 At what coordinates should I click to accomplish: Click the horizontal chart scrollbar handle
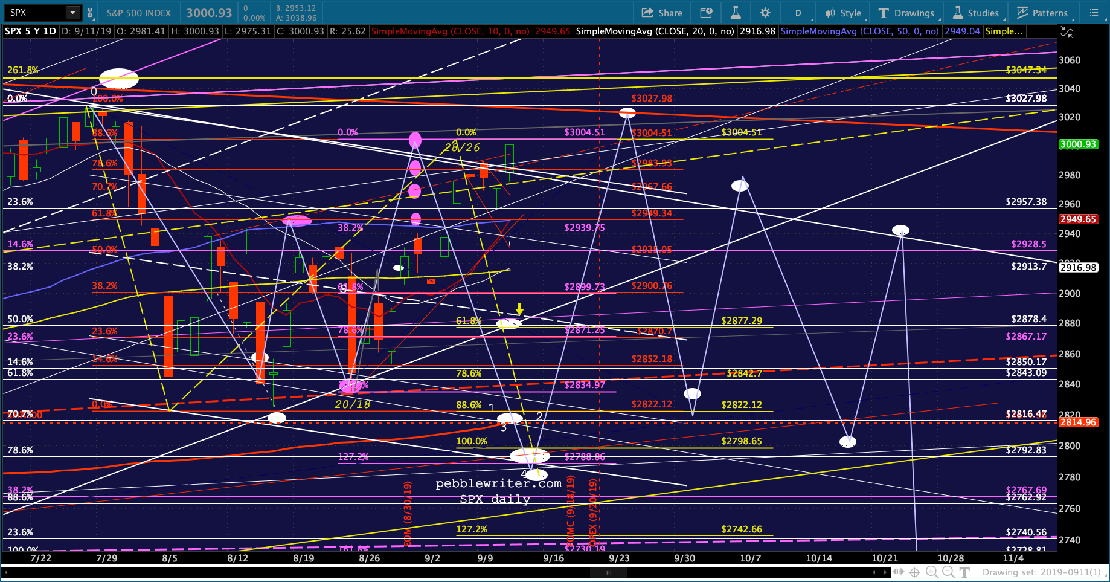click(x=609, y=572)
